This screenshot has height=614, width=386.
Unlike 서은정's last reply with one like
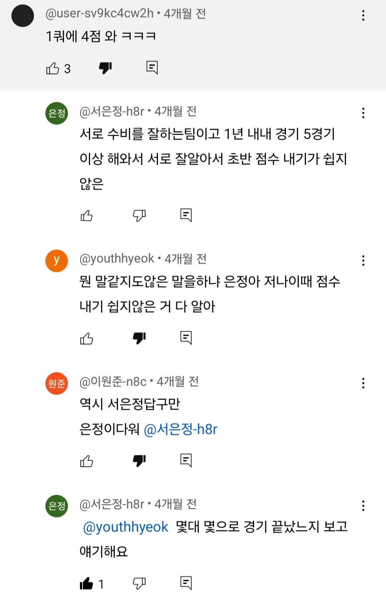[86, 584]
